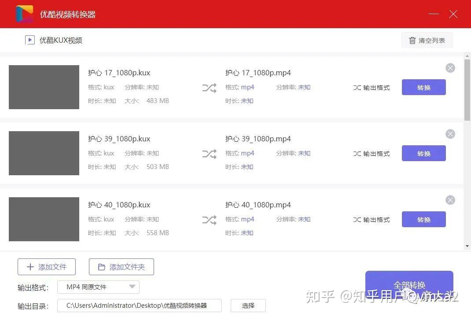Open 输出格式 settings for 护心 39_1080p
This screenshot has height=317, width=471.
point(372,153)
